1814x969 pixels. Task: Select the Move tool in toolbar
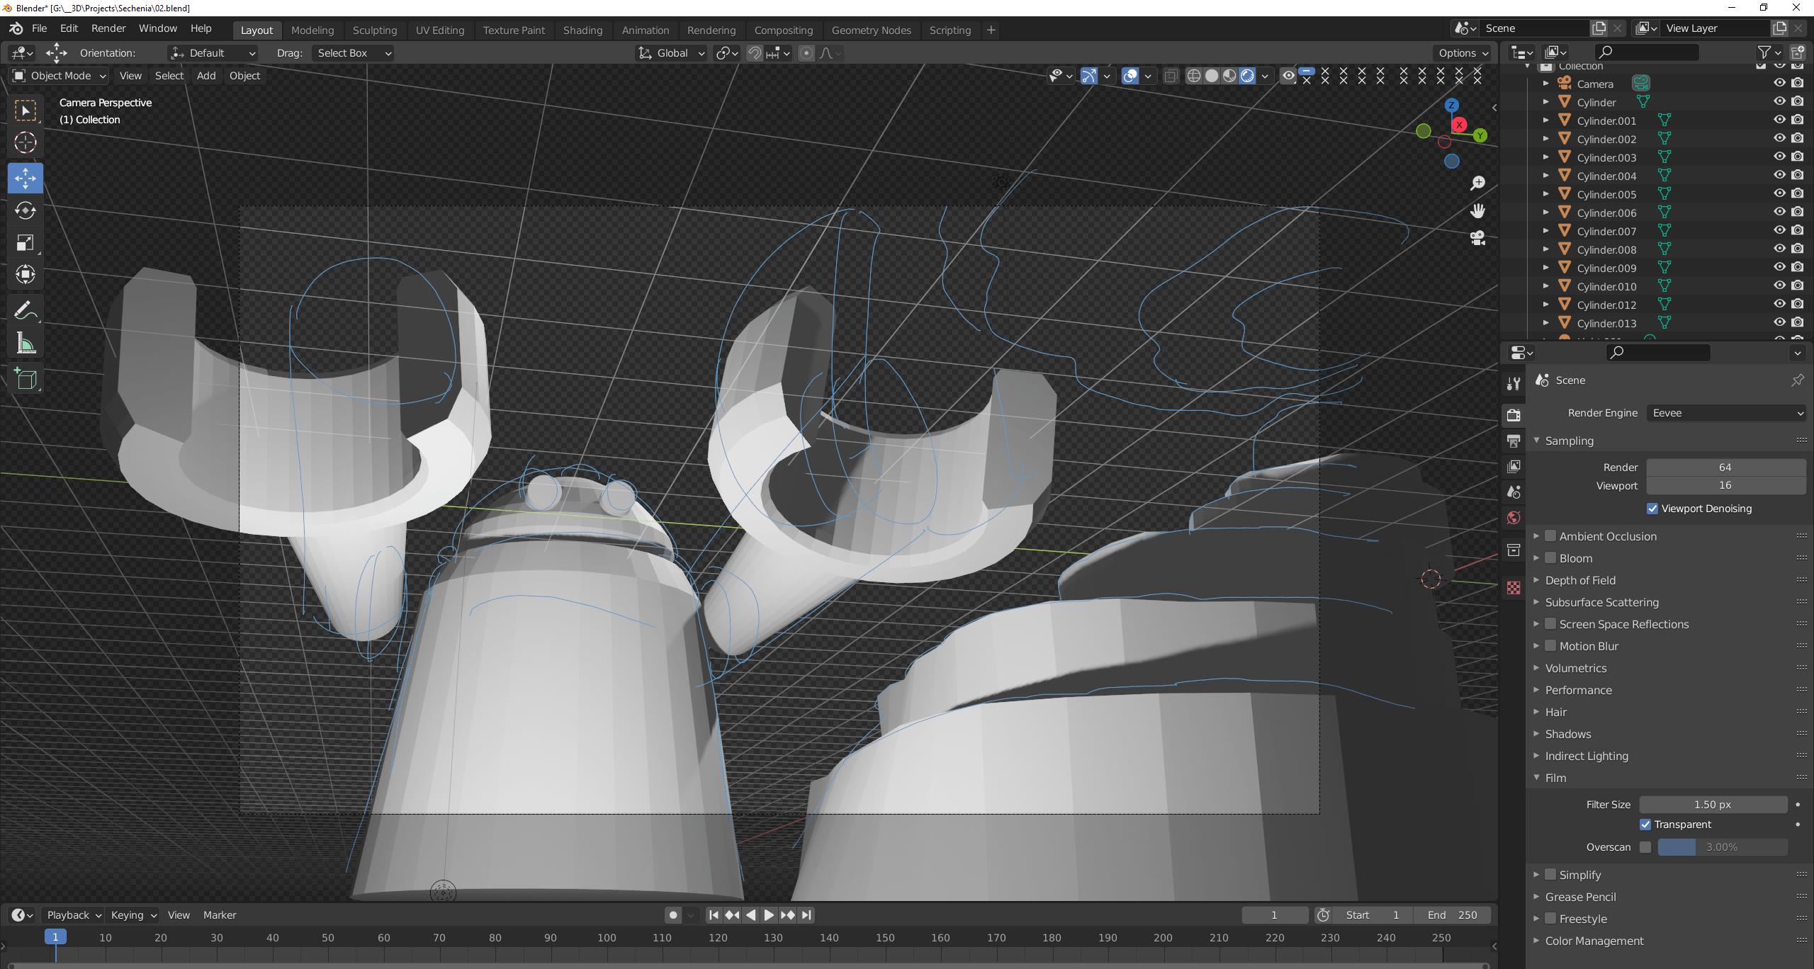(26, 178)
